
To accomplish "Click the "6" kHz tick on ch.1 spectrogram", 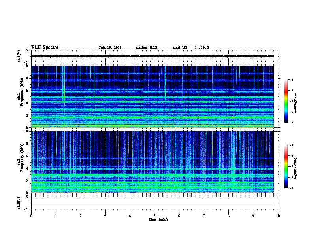I will click(x=27, y=91).
